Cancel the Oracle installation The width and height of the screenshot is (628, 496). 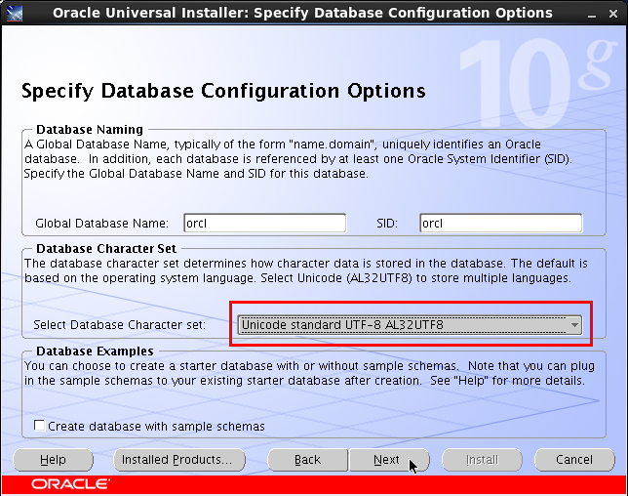(574, 460)
